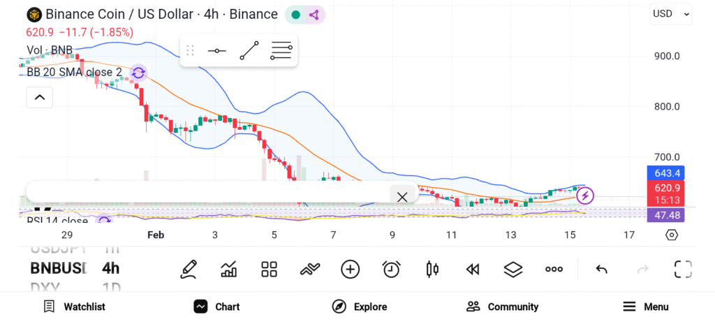The height and width of the screenshot is (322, 715).
Task: Select the trend line drawing tool
Action: (249, 51)
